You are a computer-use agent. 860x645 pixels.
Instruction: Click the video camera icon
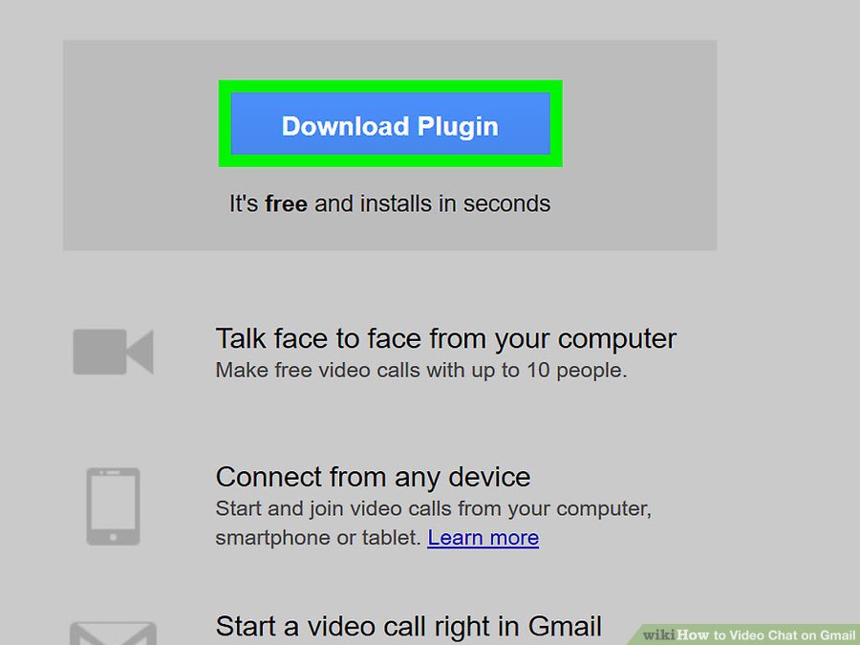coord(113,352)
